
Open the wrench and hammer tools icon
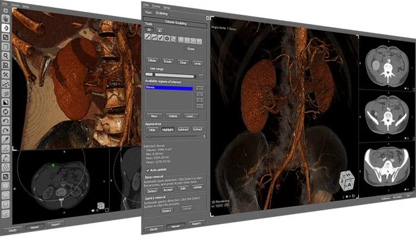(x=5, y=74)
